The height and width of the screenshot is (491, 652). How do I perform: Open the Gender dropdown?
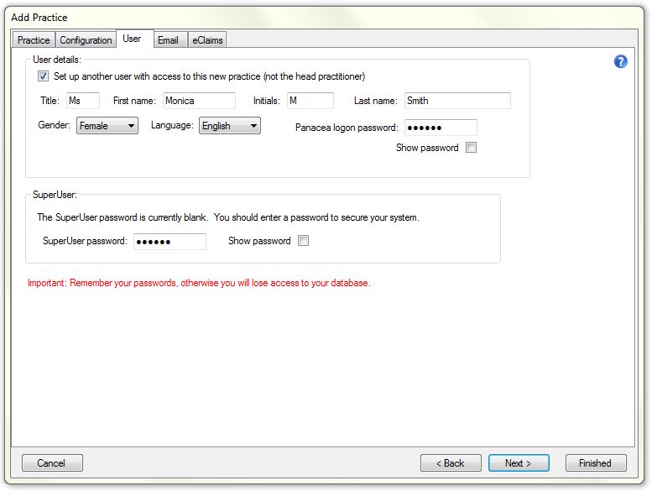(107, 126)
